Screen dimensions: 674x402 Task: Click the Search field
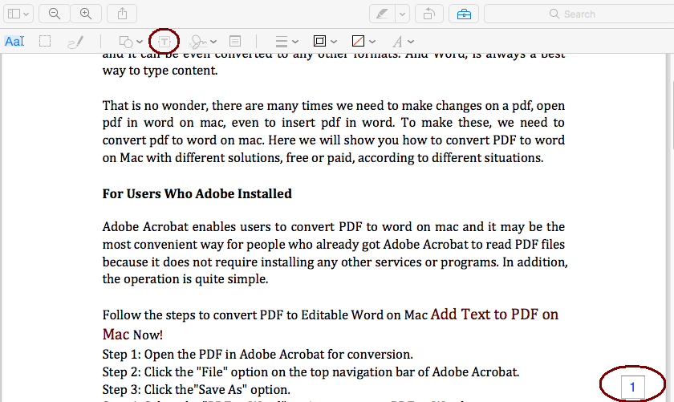coord(579,14)
